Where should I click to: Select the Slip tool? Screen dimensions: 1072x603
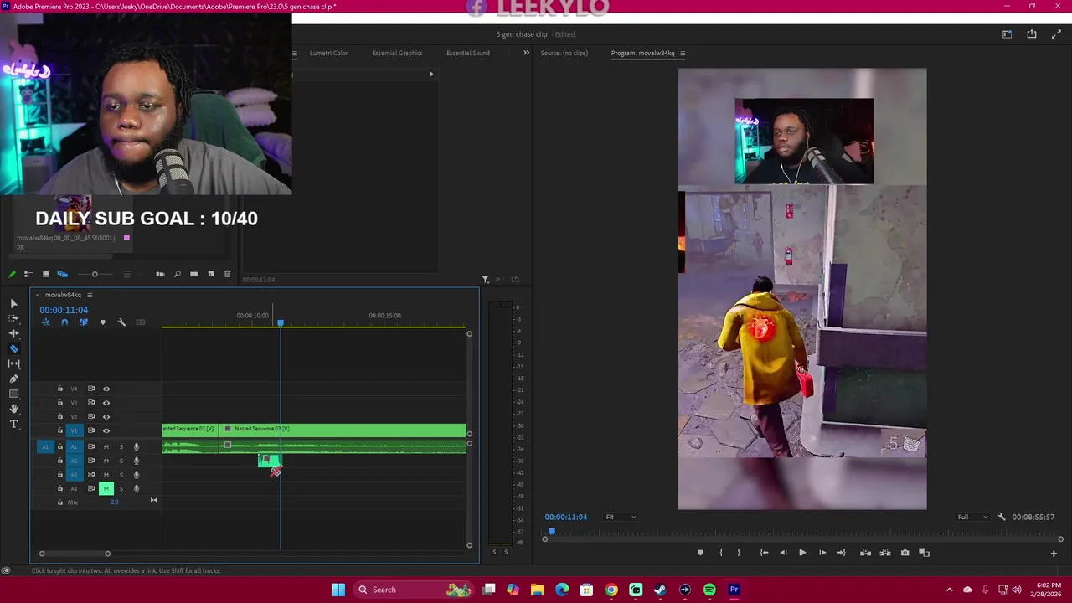click(13, 363)
